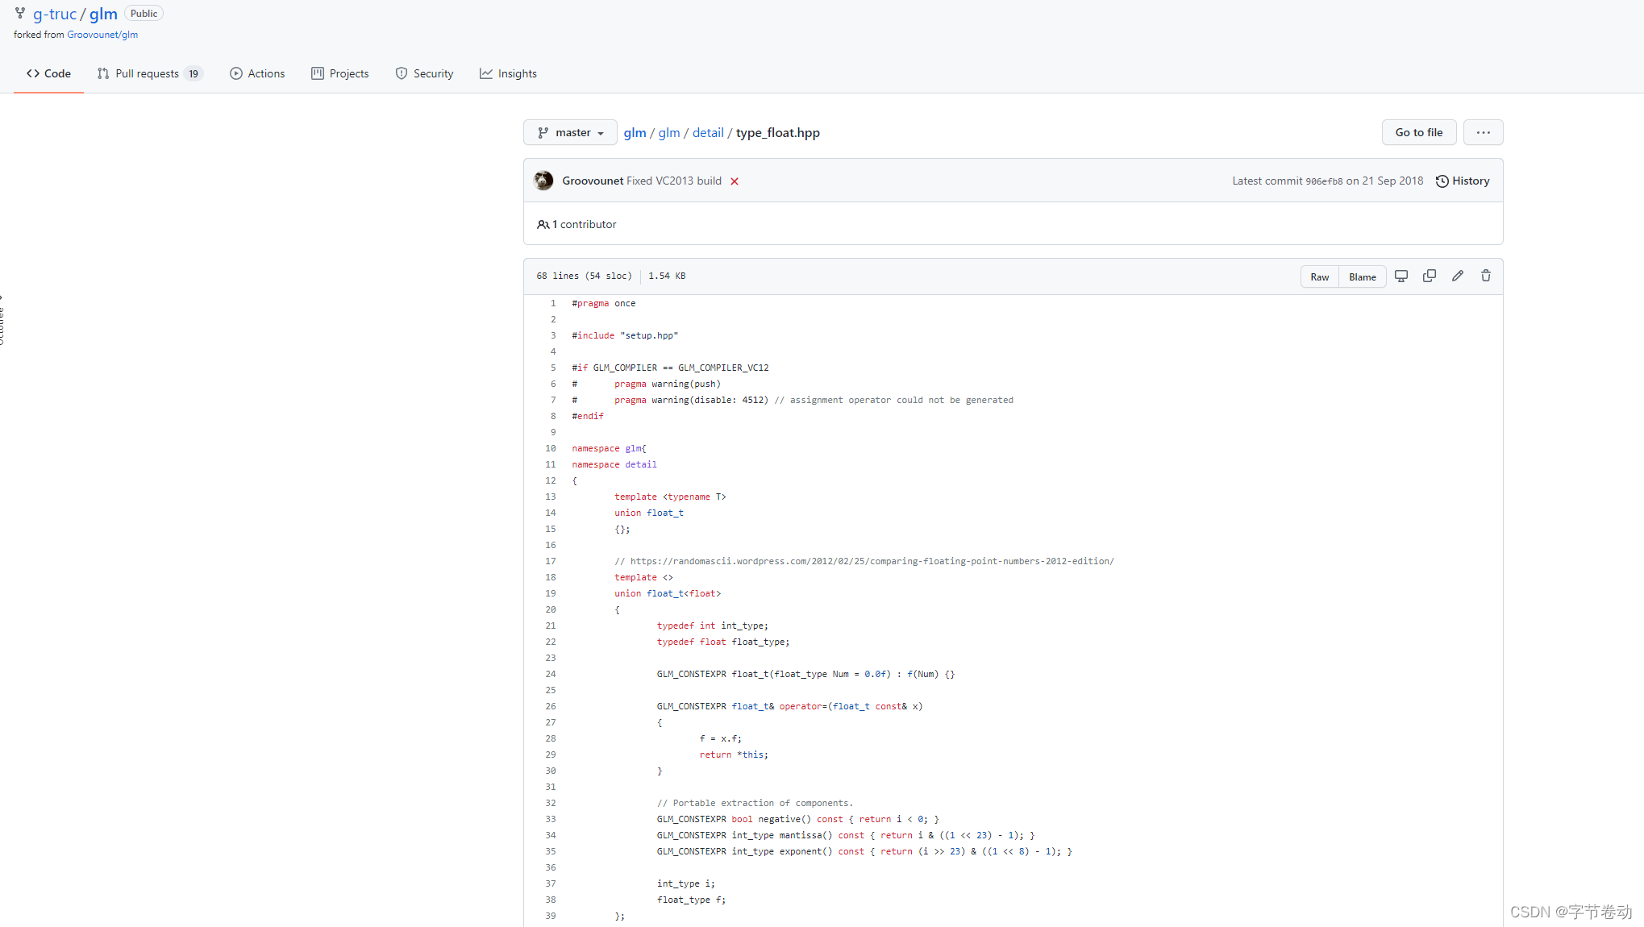Go to the Security tab
Viewport: 1644px width, 927px height.
coord(424,74)
